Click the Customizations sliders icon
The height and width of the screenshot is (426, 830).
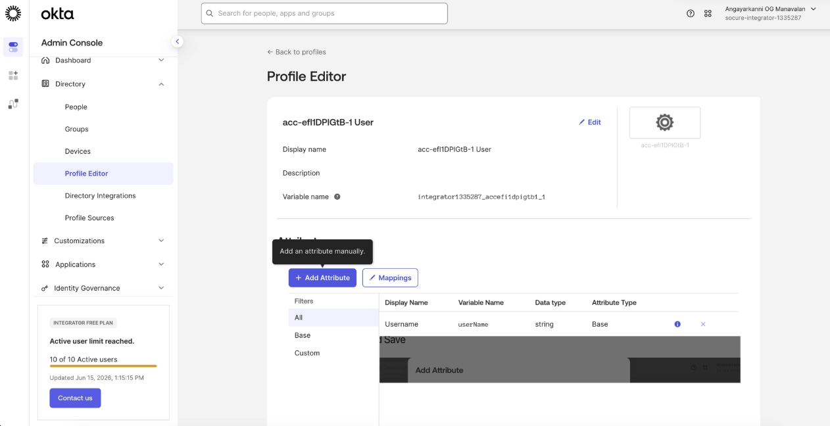pyautogui.click(x=45, y=241)
